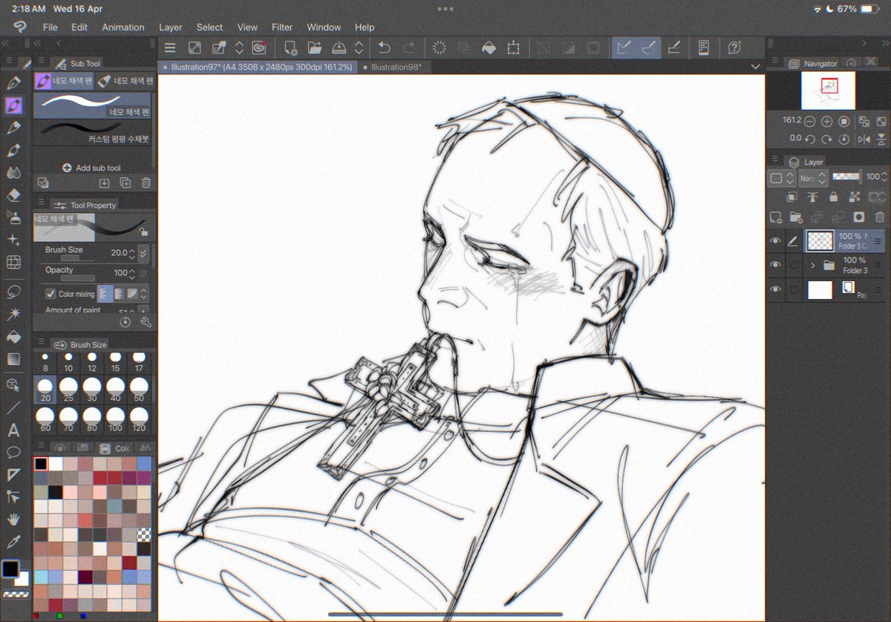Toggle Snap to Special Ruler icon

click(x=649, y=48)
